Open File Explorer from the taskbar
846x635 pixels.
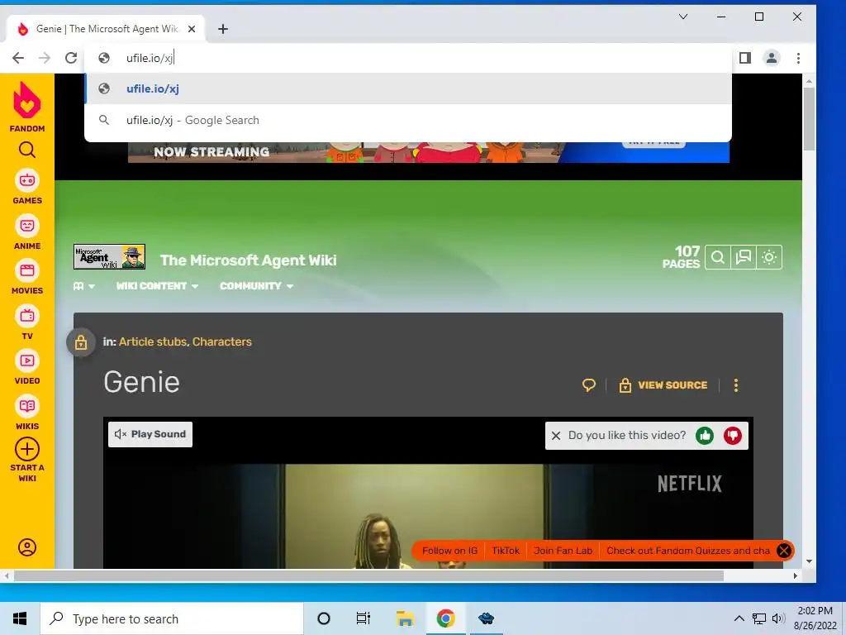click(405, 618)
